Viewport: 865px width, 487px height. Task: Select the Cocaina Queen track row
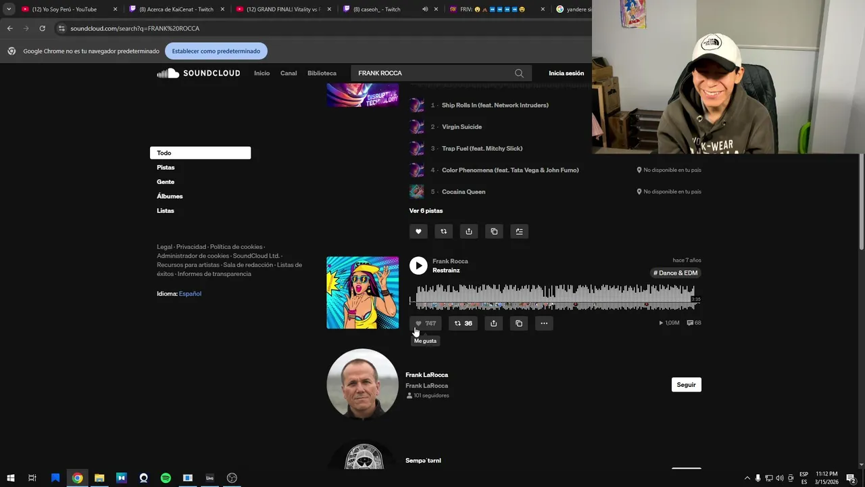pos(555,191)
